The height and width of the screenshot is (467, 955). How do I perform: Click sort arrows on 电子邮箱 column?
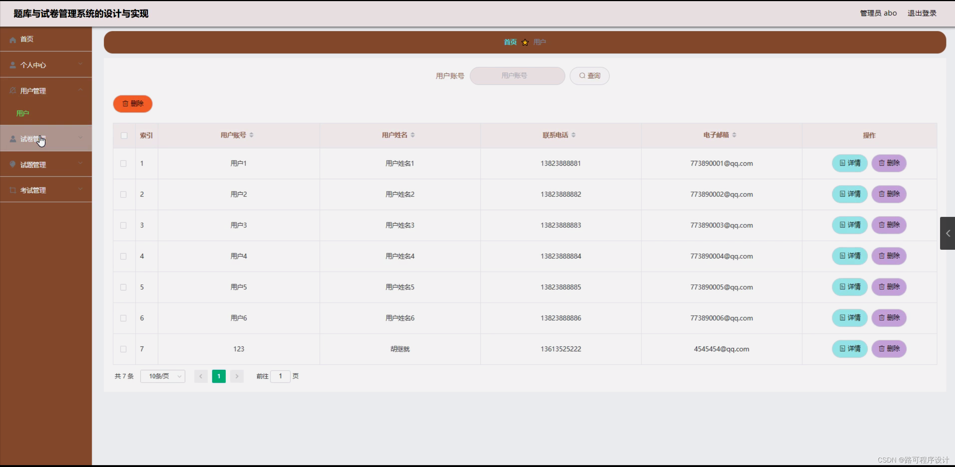pyautogui.click(x=734, y=135)
